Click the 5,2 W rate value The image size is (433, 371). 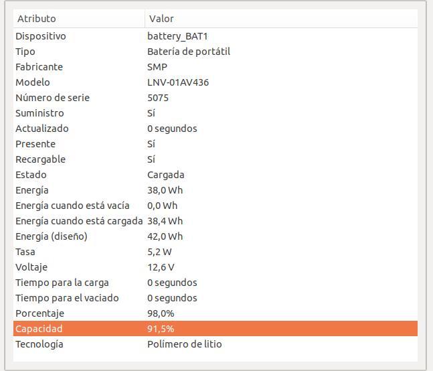point(159,252)
